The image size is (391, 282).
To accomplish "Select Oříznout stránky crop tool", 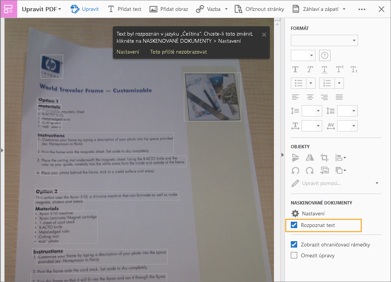I will pos(259,9).
